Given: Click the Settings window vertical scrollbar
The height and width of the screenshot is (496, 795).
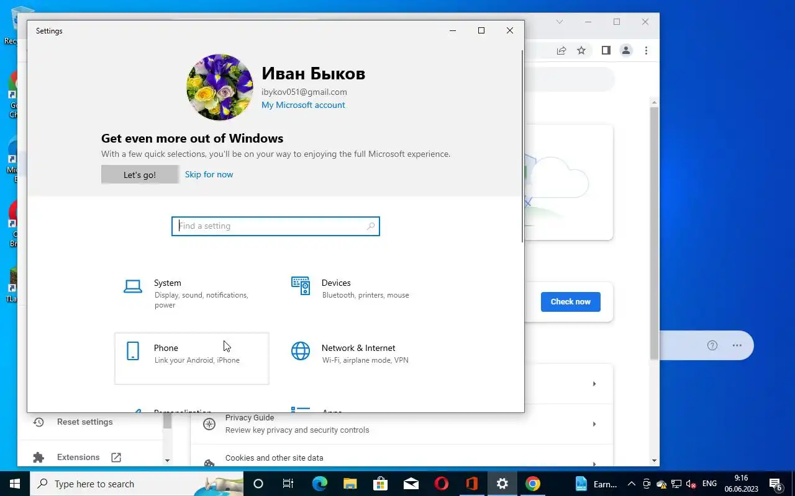Looking at the screenshot, I should (x=522, y=145).
